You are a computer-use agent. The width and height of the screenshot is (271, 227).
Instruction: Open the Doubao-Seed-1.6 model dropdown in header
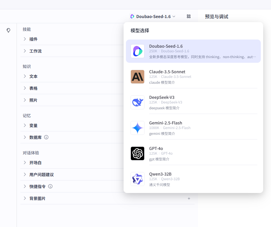point(152,17)
